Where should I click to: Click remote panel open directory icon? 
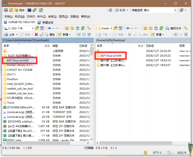[x=115, y=28]
